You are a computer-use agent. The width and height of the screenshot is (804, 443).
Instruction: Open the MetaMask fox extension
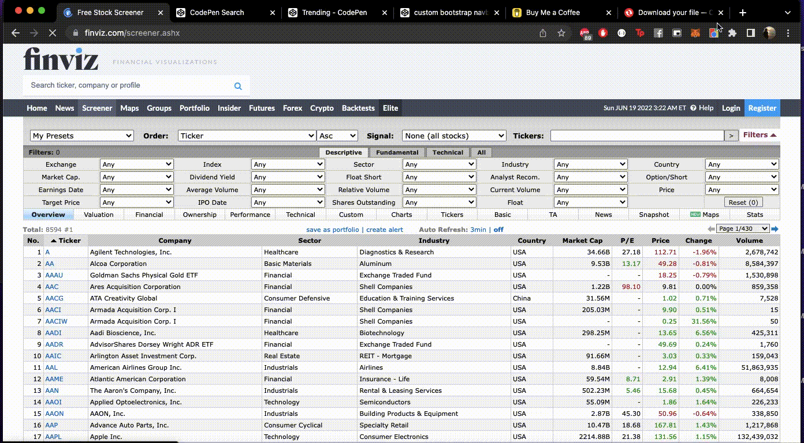(695, 33)
